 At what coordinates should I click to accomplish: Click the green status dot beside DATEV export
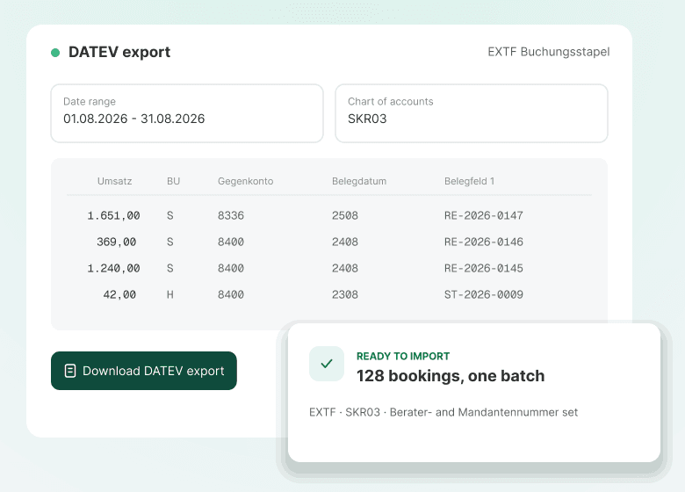55,53
